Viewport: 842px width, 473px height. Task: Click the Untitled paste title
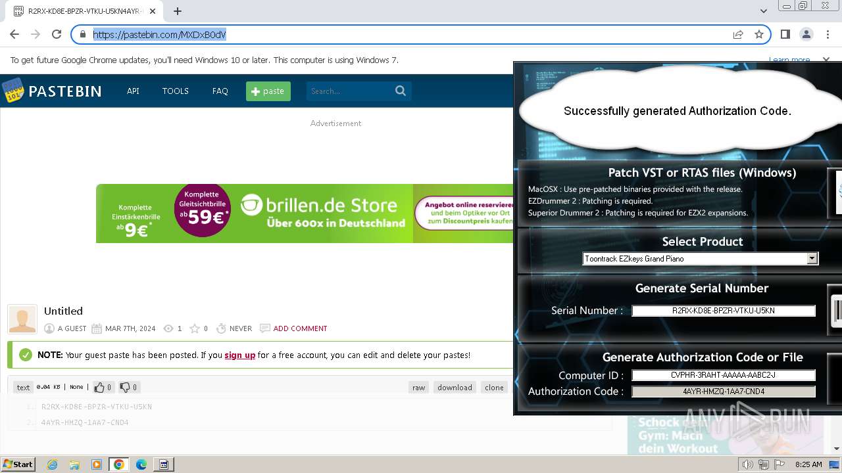tap(63, 311)
